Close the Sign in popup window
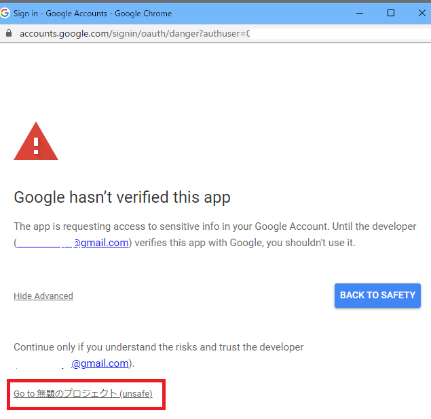This screenshot has height=419, width=431. pos(422,13)
